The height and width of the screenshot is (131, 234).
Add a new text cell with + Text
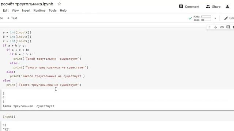12,18
